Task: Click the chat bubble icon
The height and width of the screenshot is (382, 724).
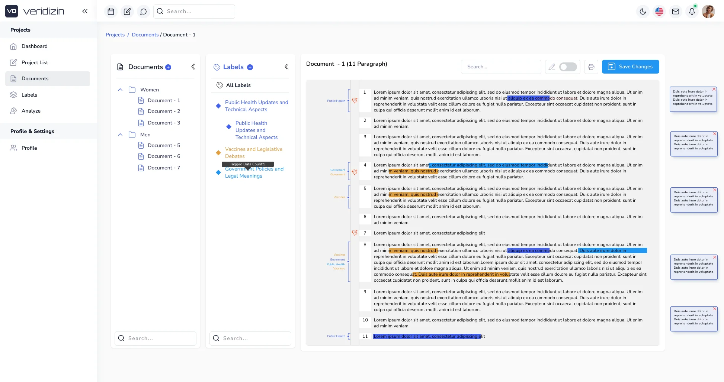Action: tap(143, 12)
